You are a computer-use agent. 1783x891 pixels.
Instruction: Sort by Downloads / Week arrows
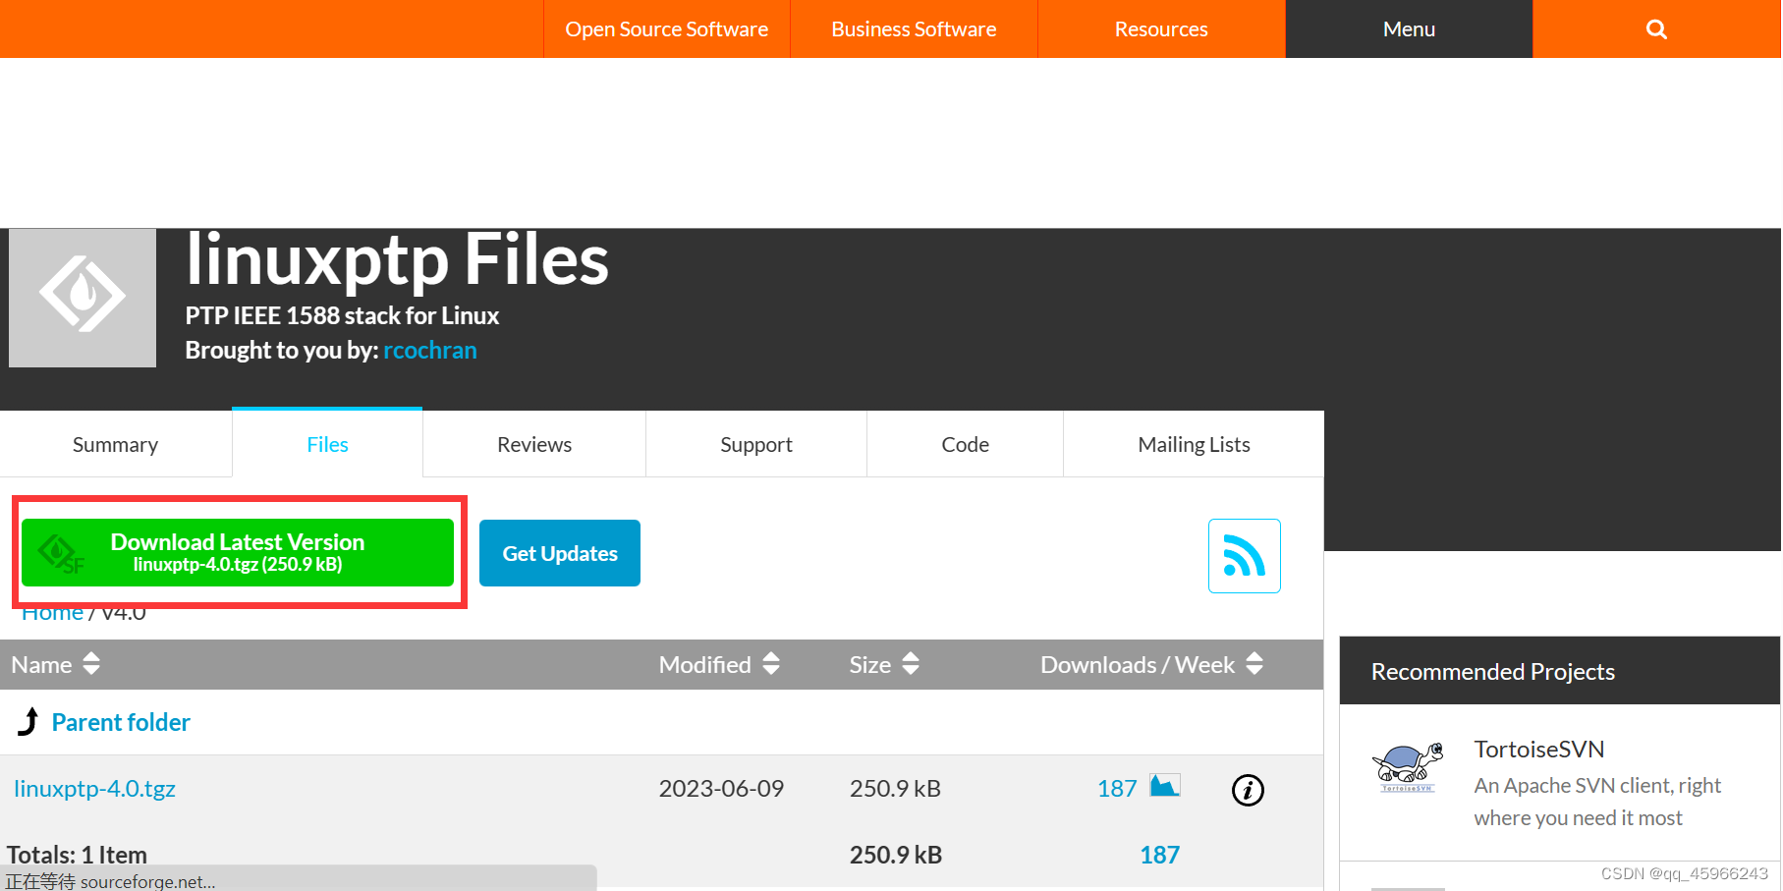(x=1254, y=664)
